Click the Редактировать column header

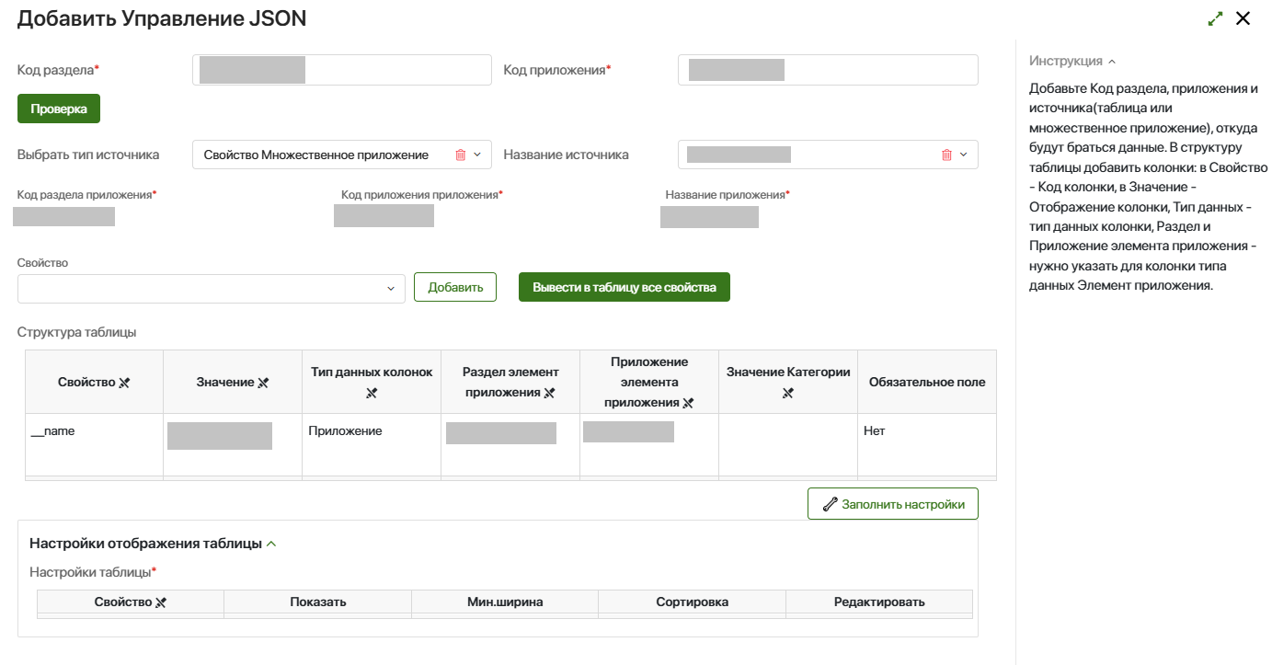click(x=879, y=602)
